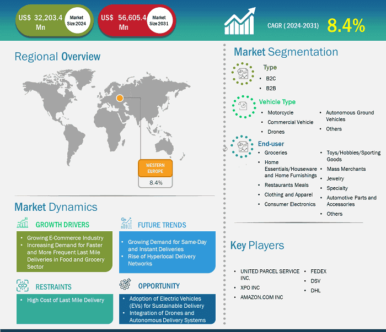Screen dimensions: 386x332
Task: Click 'Adoption of Electric Vehicles' bullet
Action: tap(167, 302)
